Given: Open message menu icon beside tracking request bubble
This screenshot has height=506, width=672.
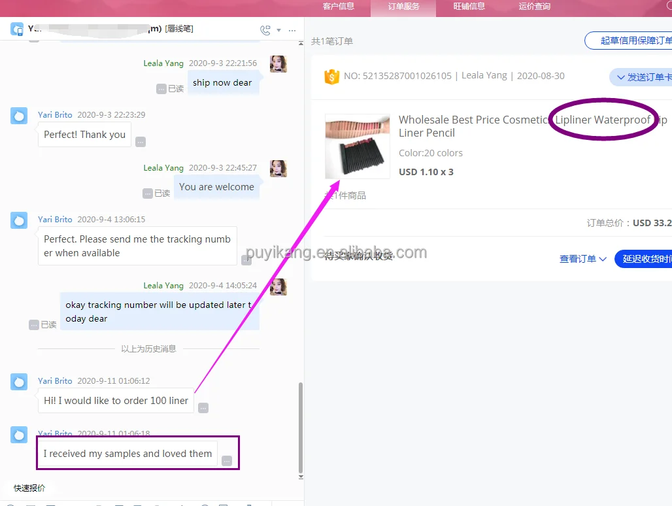Looking at the screenshot, I should (246, 260).
